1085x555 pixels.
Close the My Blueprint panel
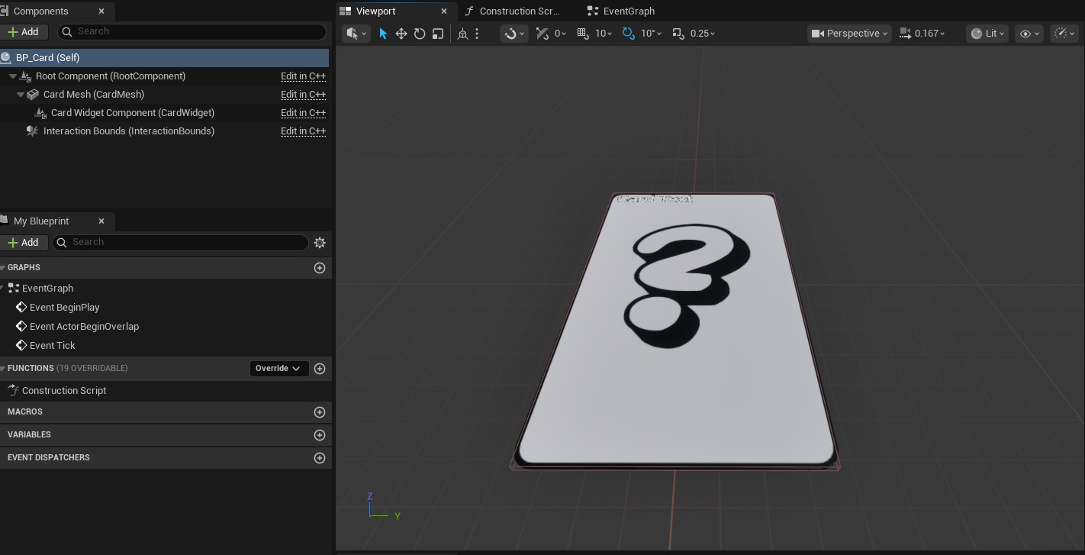coord(101,221)
